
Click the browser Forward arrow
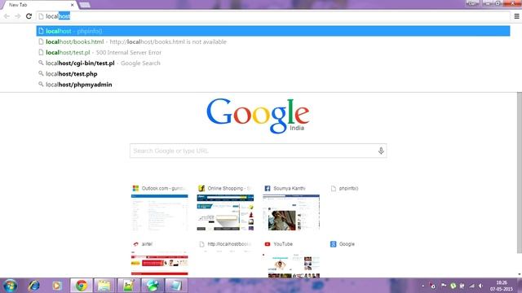(x=17, y=16)
